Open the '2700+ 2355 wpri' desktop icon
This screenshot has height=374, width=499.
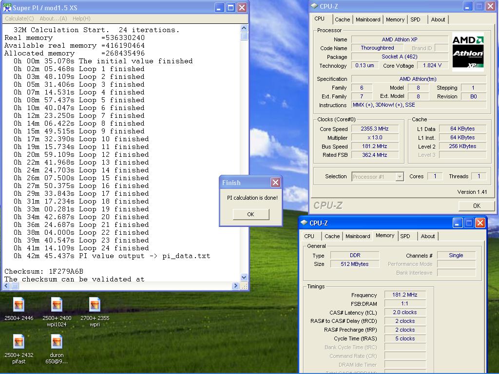[95, 305]
